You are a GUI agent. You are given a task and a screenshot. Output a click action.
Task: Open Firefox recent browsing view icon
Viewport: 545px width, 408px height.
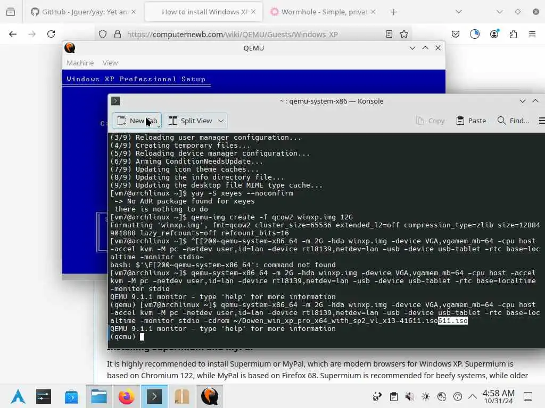[x=11, y=12]
